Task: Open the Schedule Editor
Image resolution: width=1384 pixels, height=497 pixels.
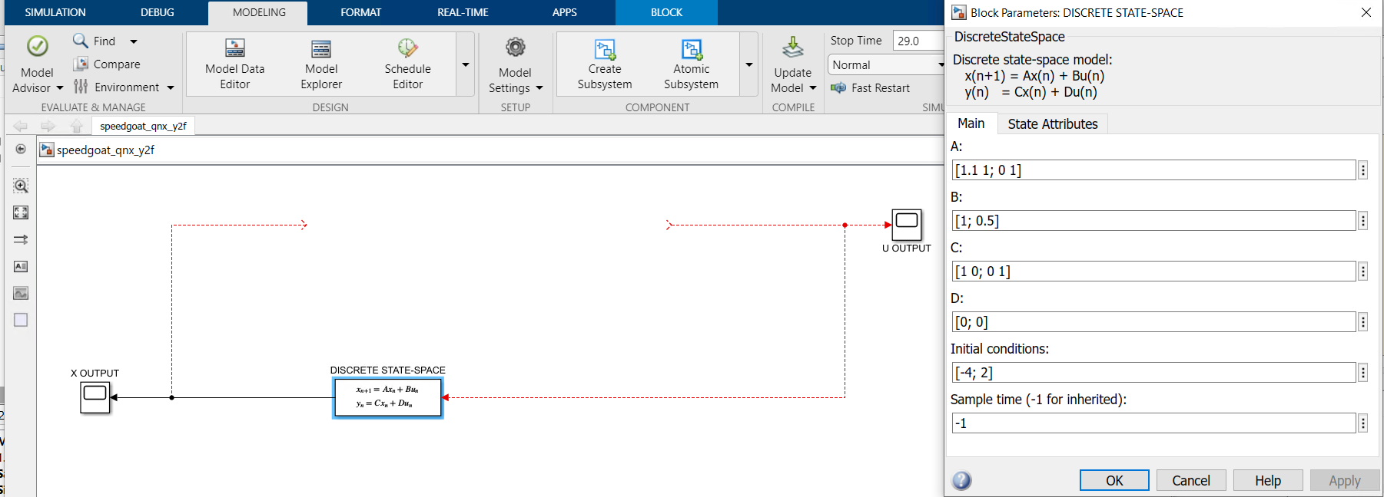Action: click(x=407, y=49)
